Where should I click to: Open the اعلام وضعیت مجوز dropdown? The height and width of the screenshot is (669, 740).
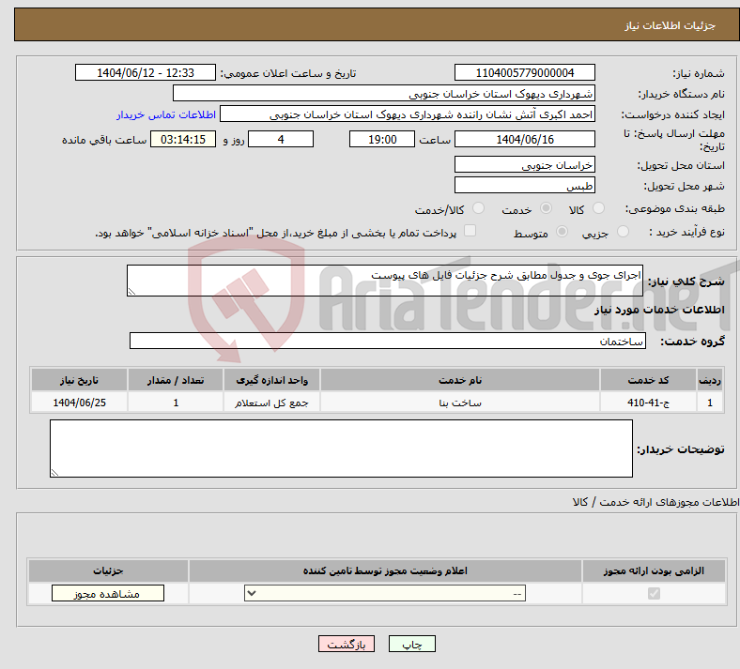click(385, 593)
